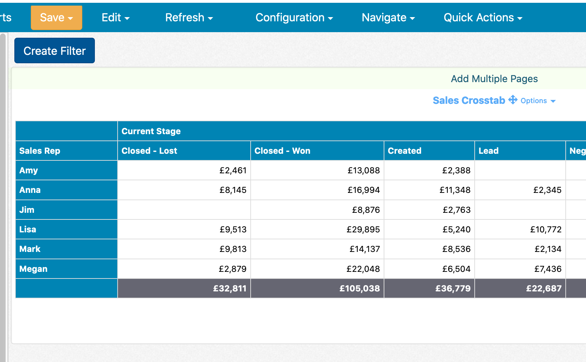Expand the Edit menu chevron

[x=127, y=18]
